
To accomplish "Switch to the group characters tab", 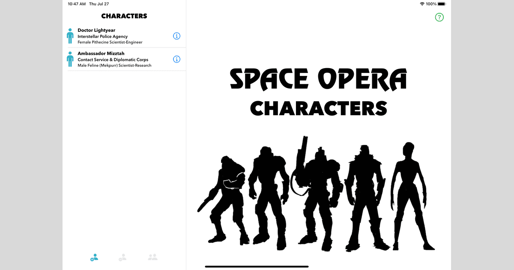I will pyautogui.click(x=152, y=257).
